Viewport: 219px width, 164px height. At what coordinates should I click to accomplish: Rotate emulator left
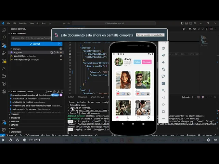pyautogui.click(x=163, y=69)
